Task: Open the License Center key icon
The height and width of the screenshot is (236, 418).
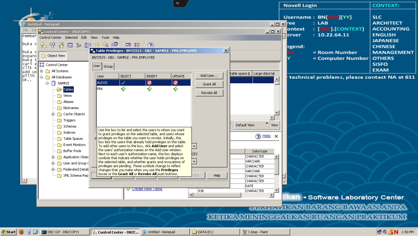Action: point(106,45)
